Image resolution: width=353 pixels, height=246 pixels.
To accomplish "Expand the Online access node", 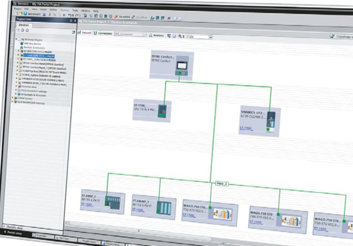I will (12, 97).
